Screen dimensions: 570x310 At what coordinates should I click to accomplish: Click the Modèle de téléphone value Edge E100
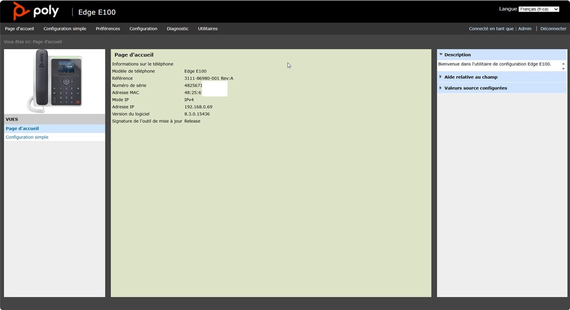(195, 71)
